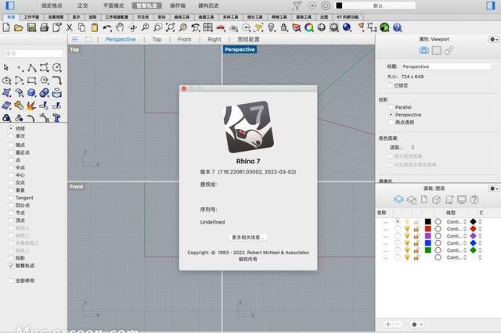Select the blue text T tool
Viewport: 501px width, 333px height.
click(x=56, y=118)
